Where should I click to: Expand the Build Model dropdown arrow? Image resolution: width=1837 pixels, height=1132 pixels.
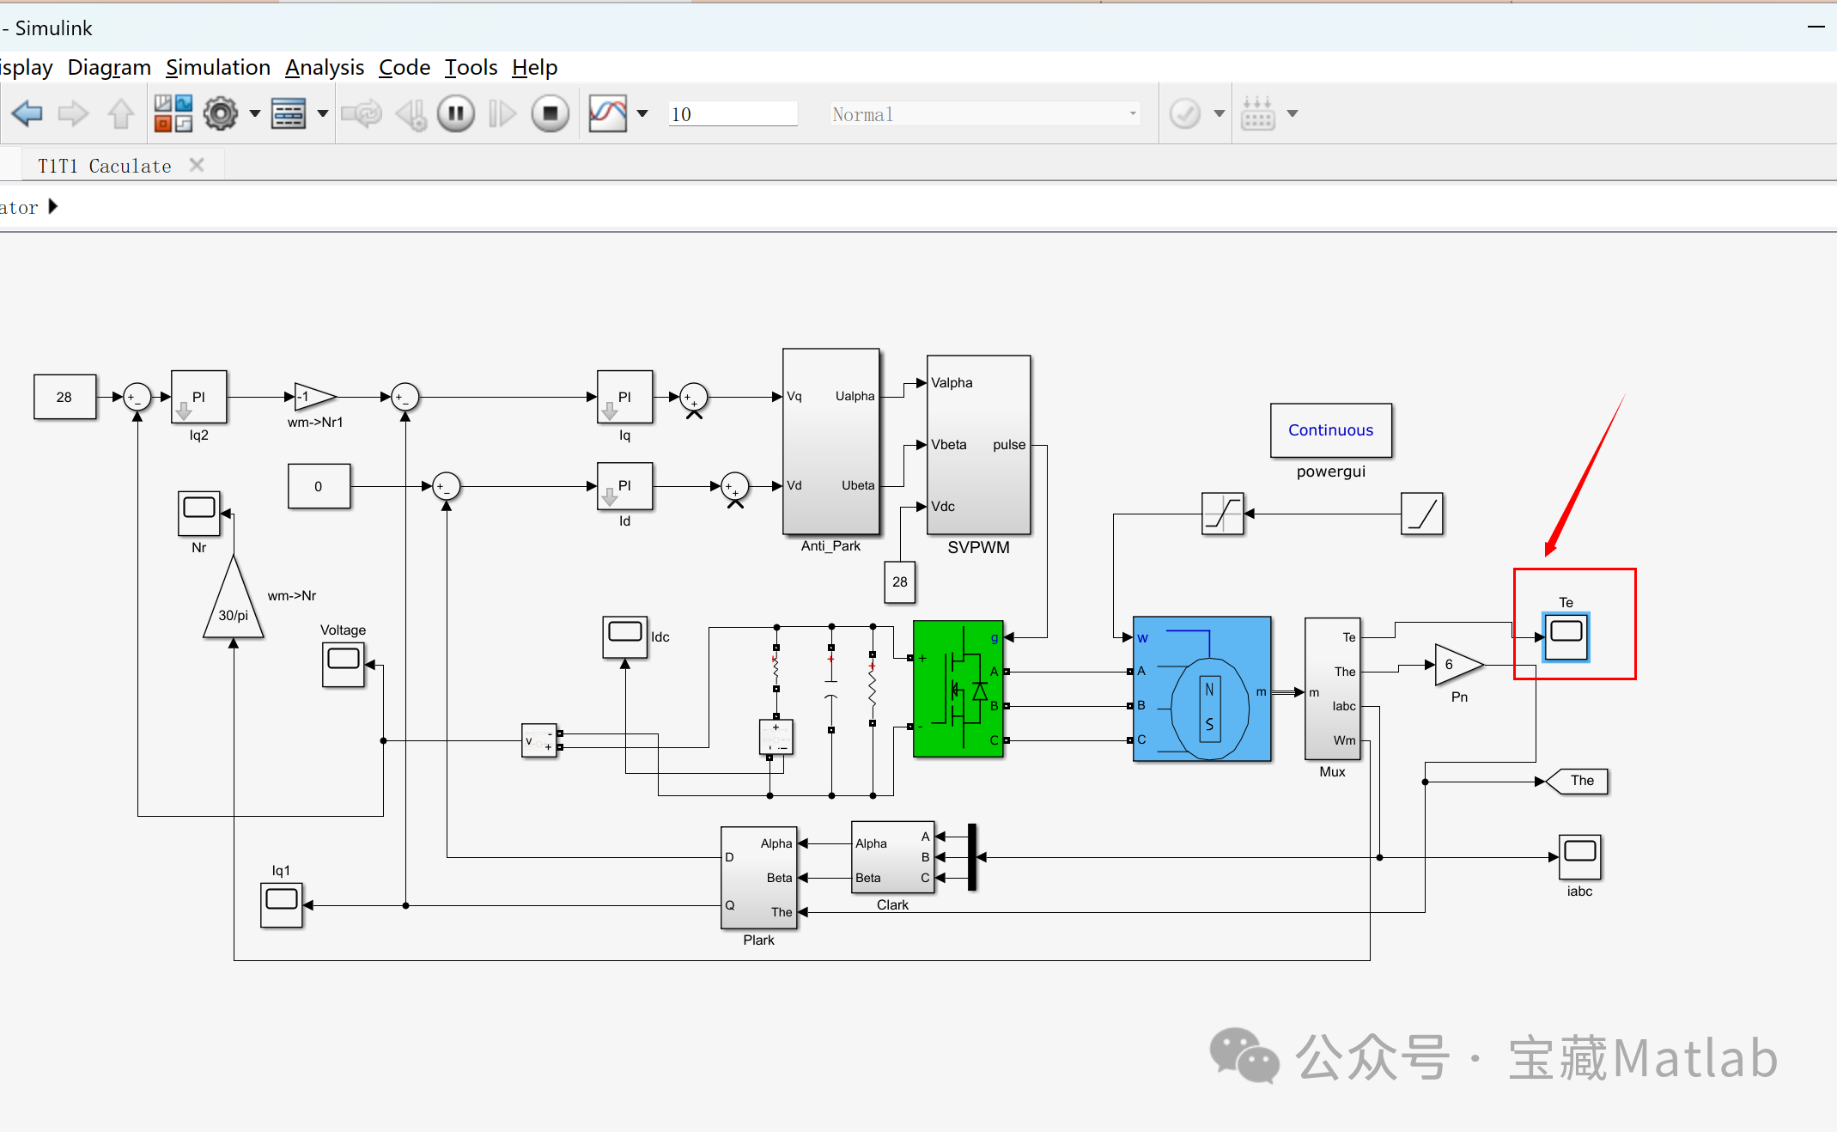(x=1293, y=113)
